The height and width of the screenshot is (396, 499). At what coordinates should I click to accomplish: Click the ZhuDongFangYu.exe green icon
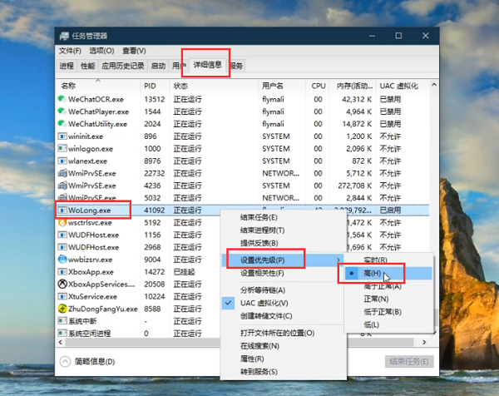(x=62, y=309)
